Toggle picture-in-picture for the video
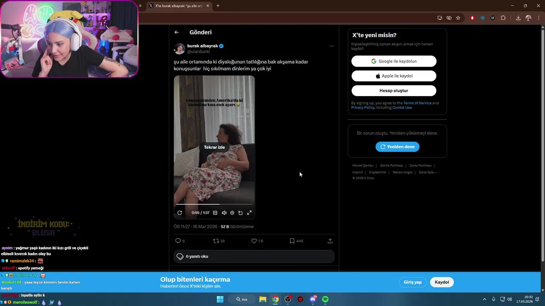Image resolution: width=545 pixels, height=306 pixels. click(240, 212)
